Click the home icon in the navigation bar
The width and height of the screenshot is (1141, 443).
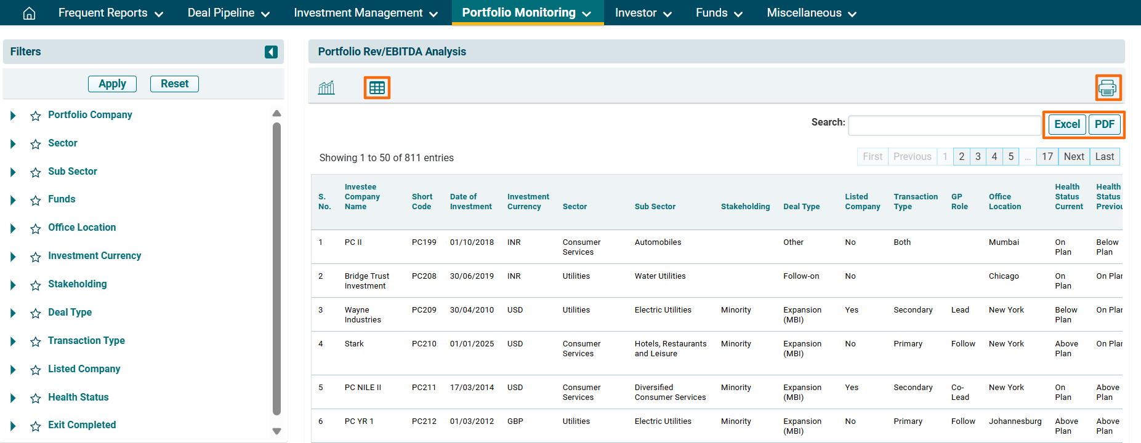29,13
